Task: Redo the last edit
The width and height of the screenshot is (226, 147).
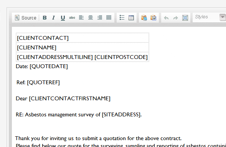Action: [x=176, y=18]
